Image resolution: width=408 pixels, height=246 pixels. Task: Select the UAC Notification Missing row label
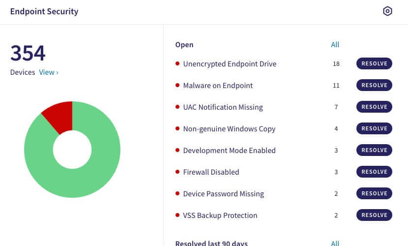click(223, 107)
